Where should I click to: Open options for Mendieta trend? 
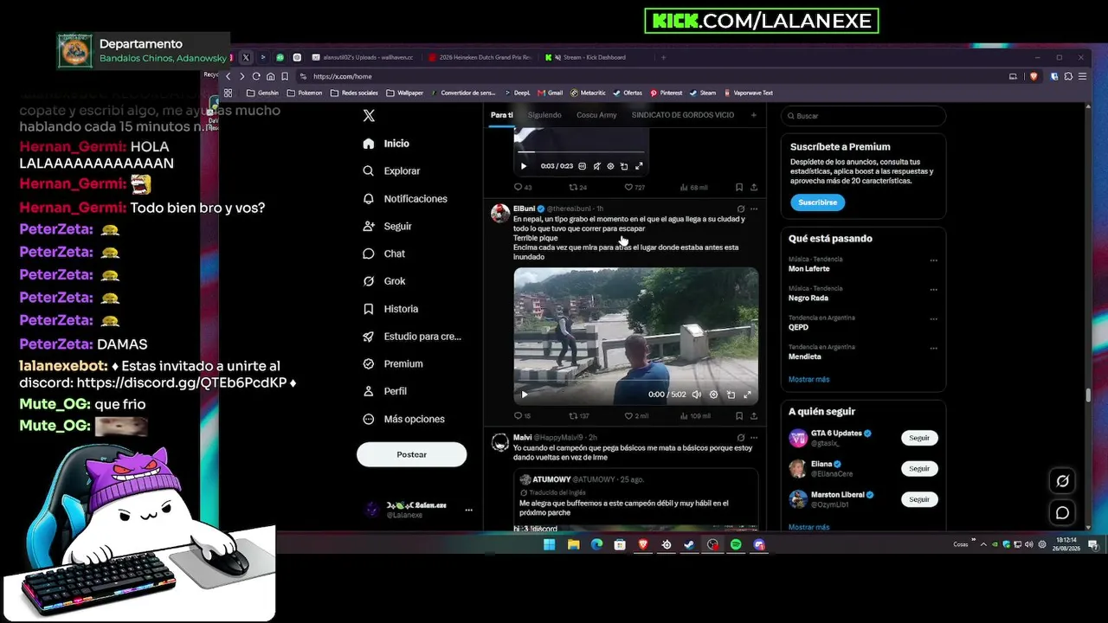pos(933,348)
